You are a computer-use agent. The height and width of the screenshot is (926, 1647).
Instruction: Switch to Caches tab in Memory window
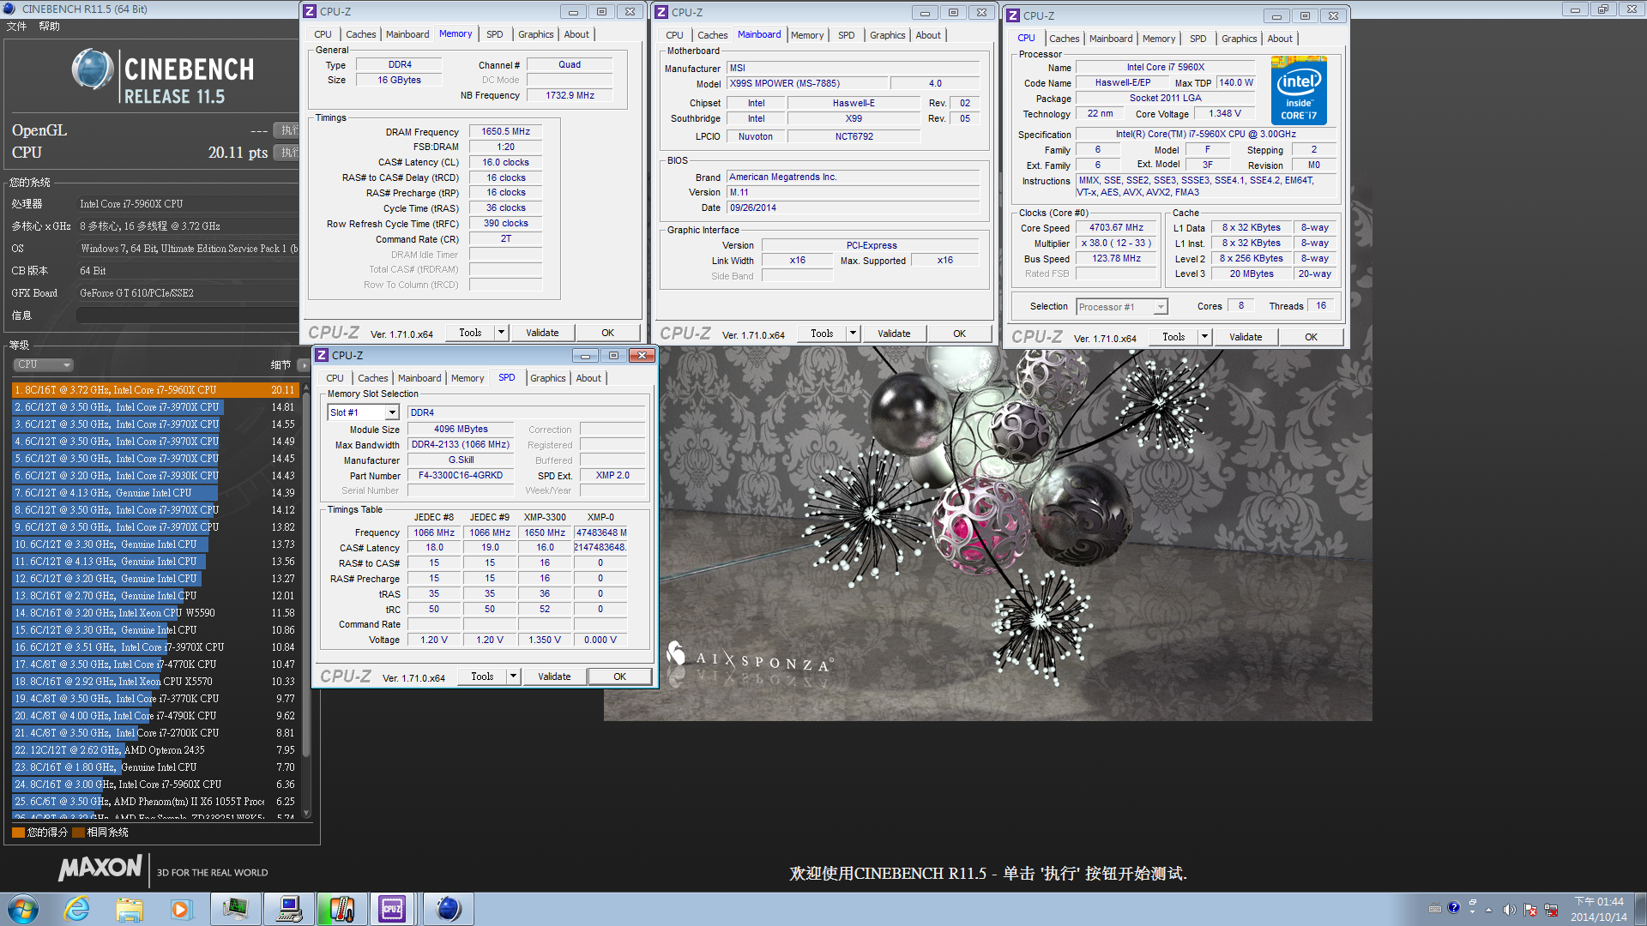pyautogui.click(x=360, y=34)
